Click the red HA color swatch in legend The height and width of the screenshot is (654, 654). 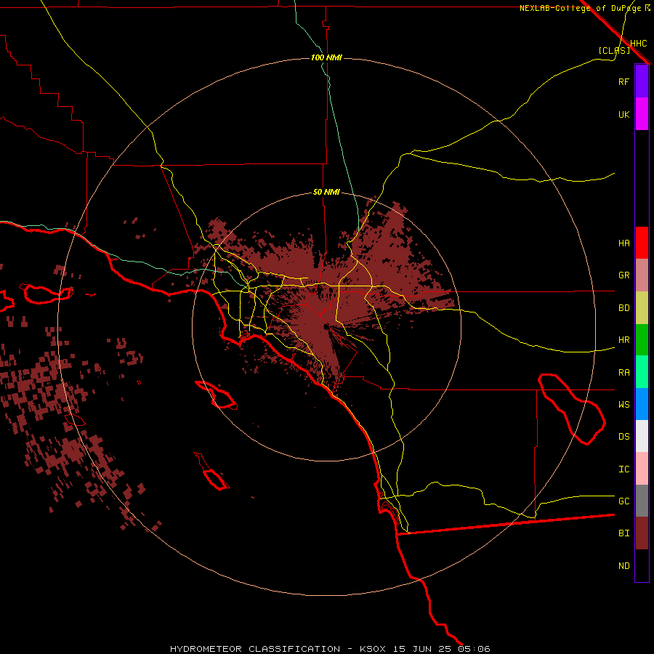[642, 243]
